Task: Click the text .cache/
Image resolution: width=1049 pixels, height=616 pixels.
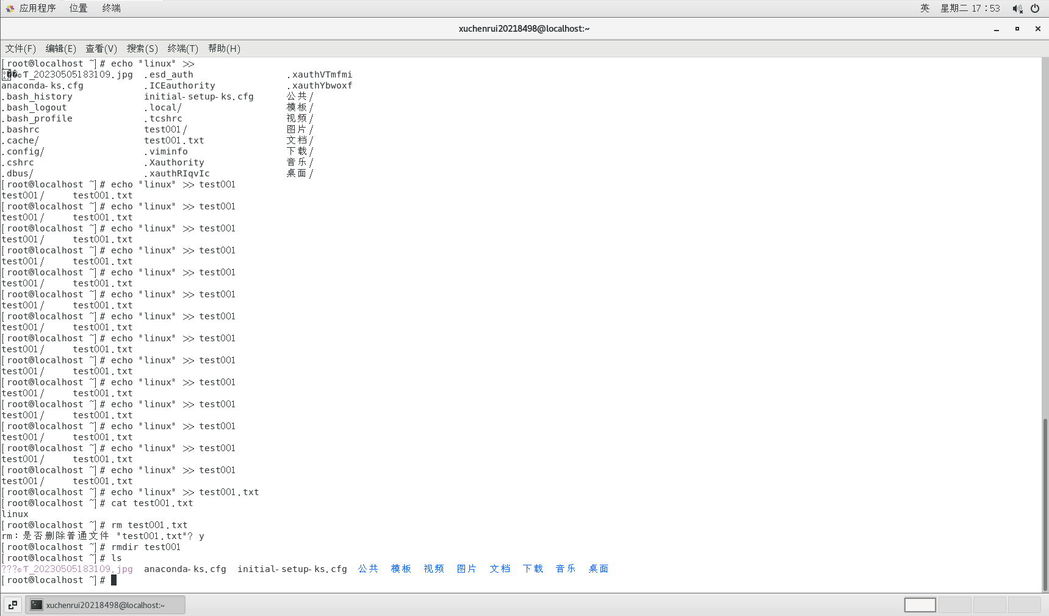Action: pos(20,140)
